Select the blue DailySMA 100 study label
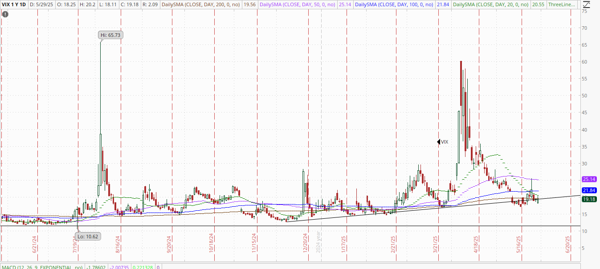The width and height of the screenshot is (600, 269). (394, 4)
